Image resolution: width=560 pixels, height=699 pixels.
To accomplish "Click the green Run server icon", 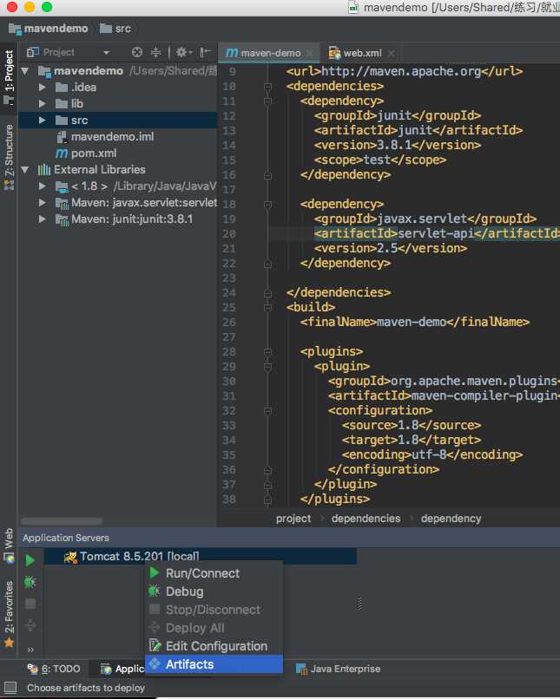I will (30, 560).
